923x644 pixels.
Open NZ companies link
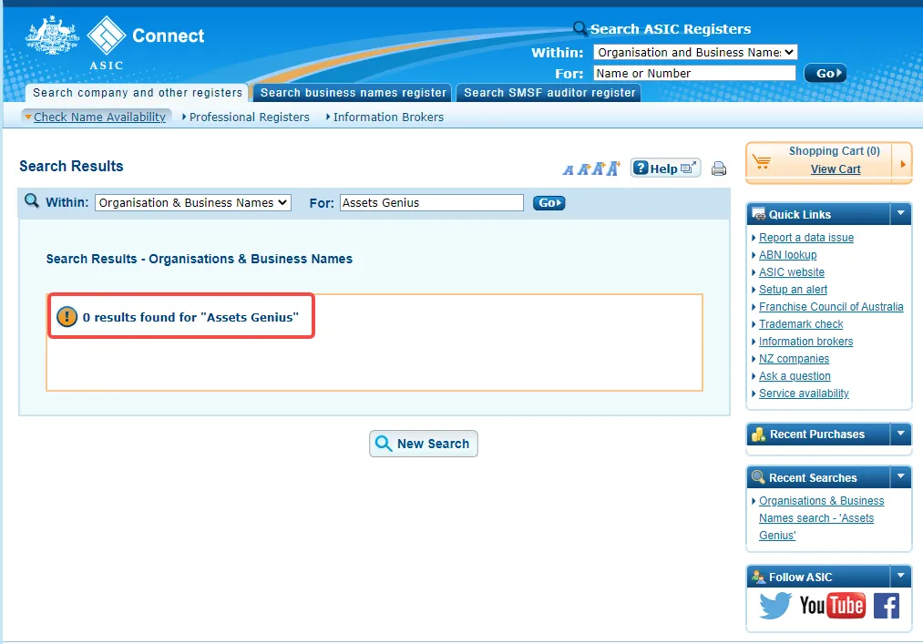coord(794,359)
